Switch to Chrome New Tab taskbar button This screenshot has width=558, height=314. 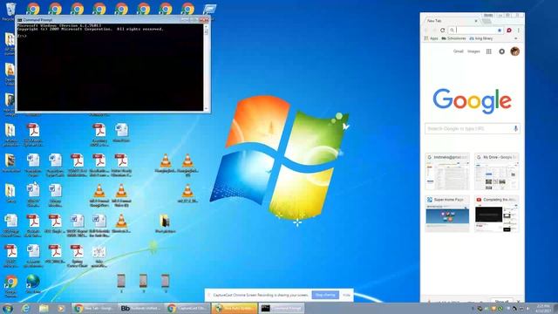coord(94,308)
